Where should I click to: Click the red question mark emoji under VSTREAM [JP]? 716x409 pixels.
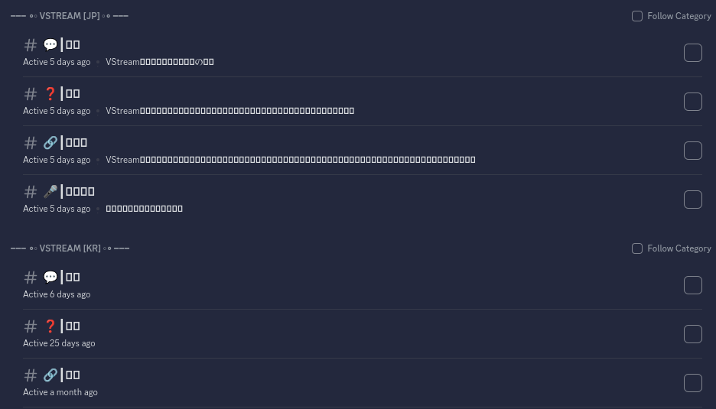click(50, 94)
